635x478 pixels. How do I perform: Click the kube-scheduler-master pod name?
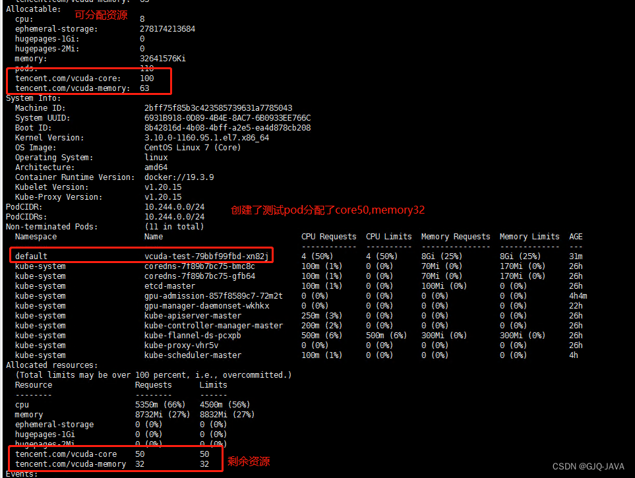(193, 355)
